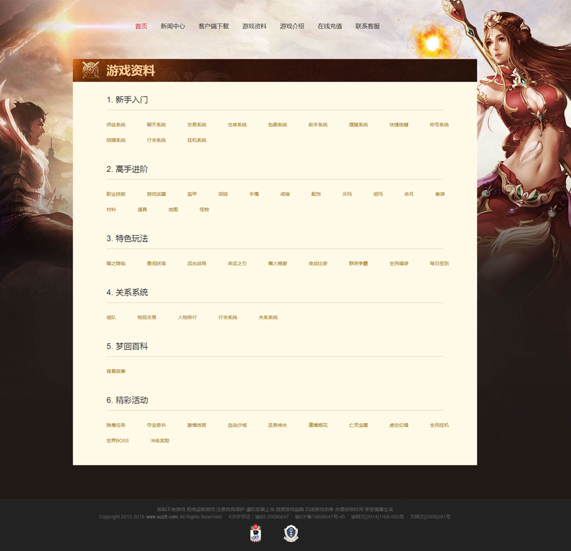The height and width of the screenshot is (551, 571).
Task: Click the 世界BOSS link
Action: coord(118,441)
